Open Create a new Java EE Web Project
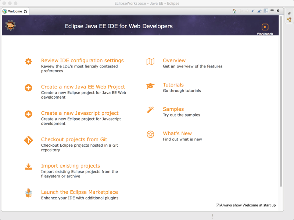The height and width of the screenshot is (220, 294). (83, 87)
